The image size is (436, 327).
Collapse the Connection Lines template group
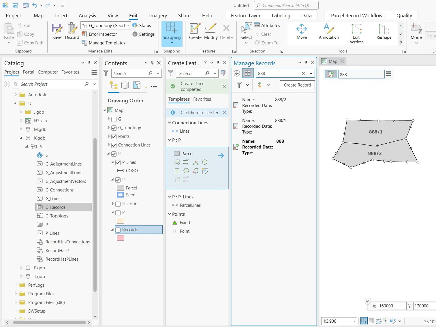pos(170,123)
